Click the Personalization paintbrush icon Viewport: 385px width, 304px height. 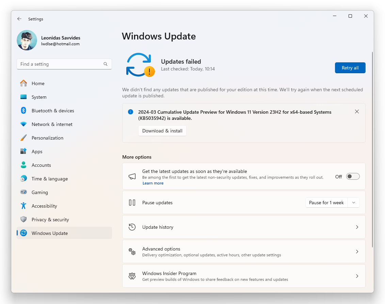click(x=23, y=138)
